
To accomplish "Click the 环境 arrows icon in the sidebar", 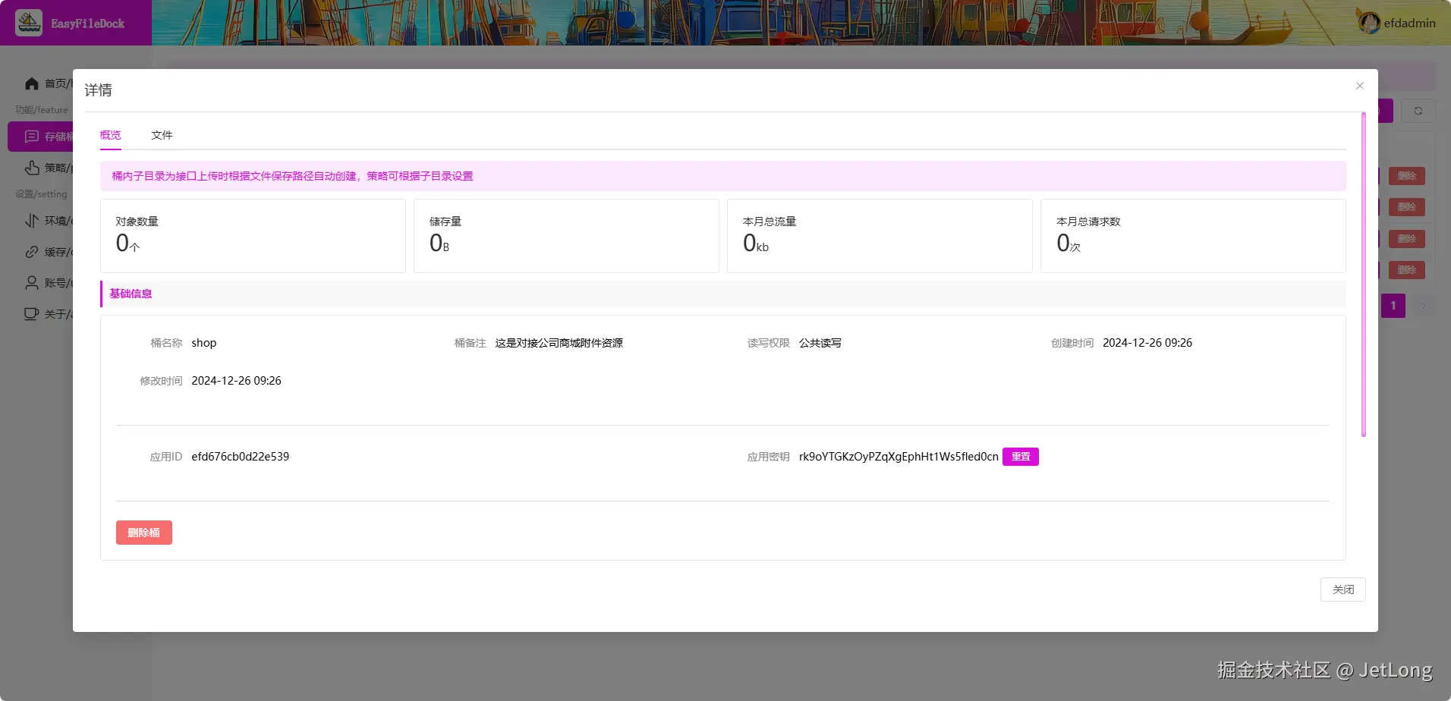I will coord(32,221).
